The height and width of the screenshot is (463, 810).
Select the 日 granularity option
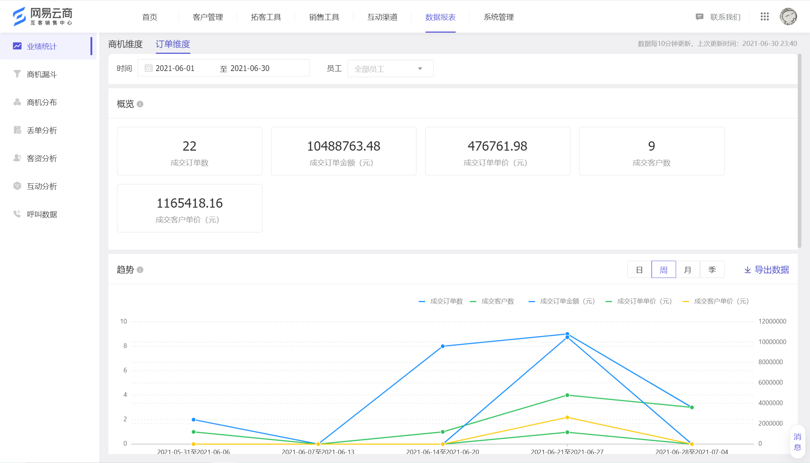coord(639,269)
